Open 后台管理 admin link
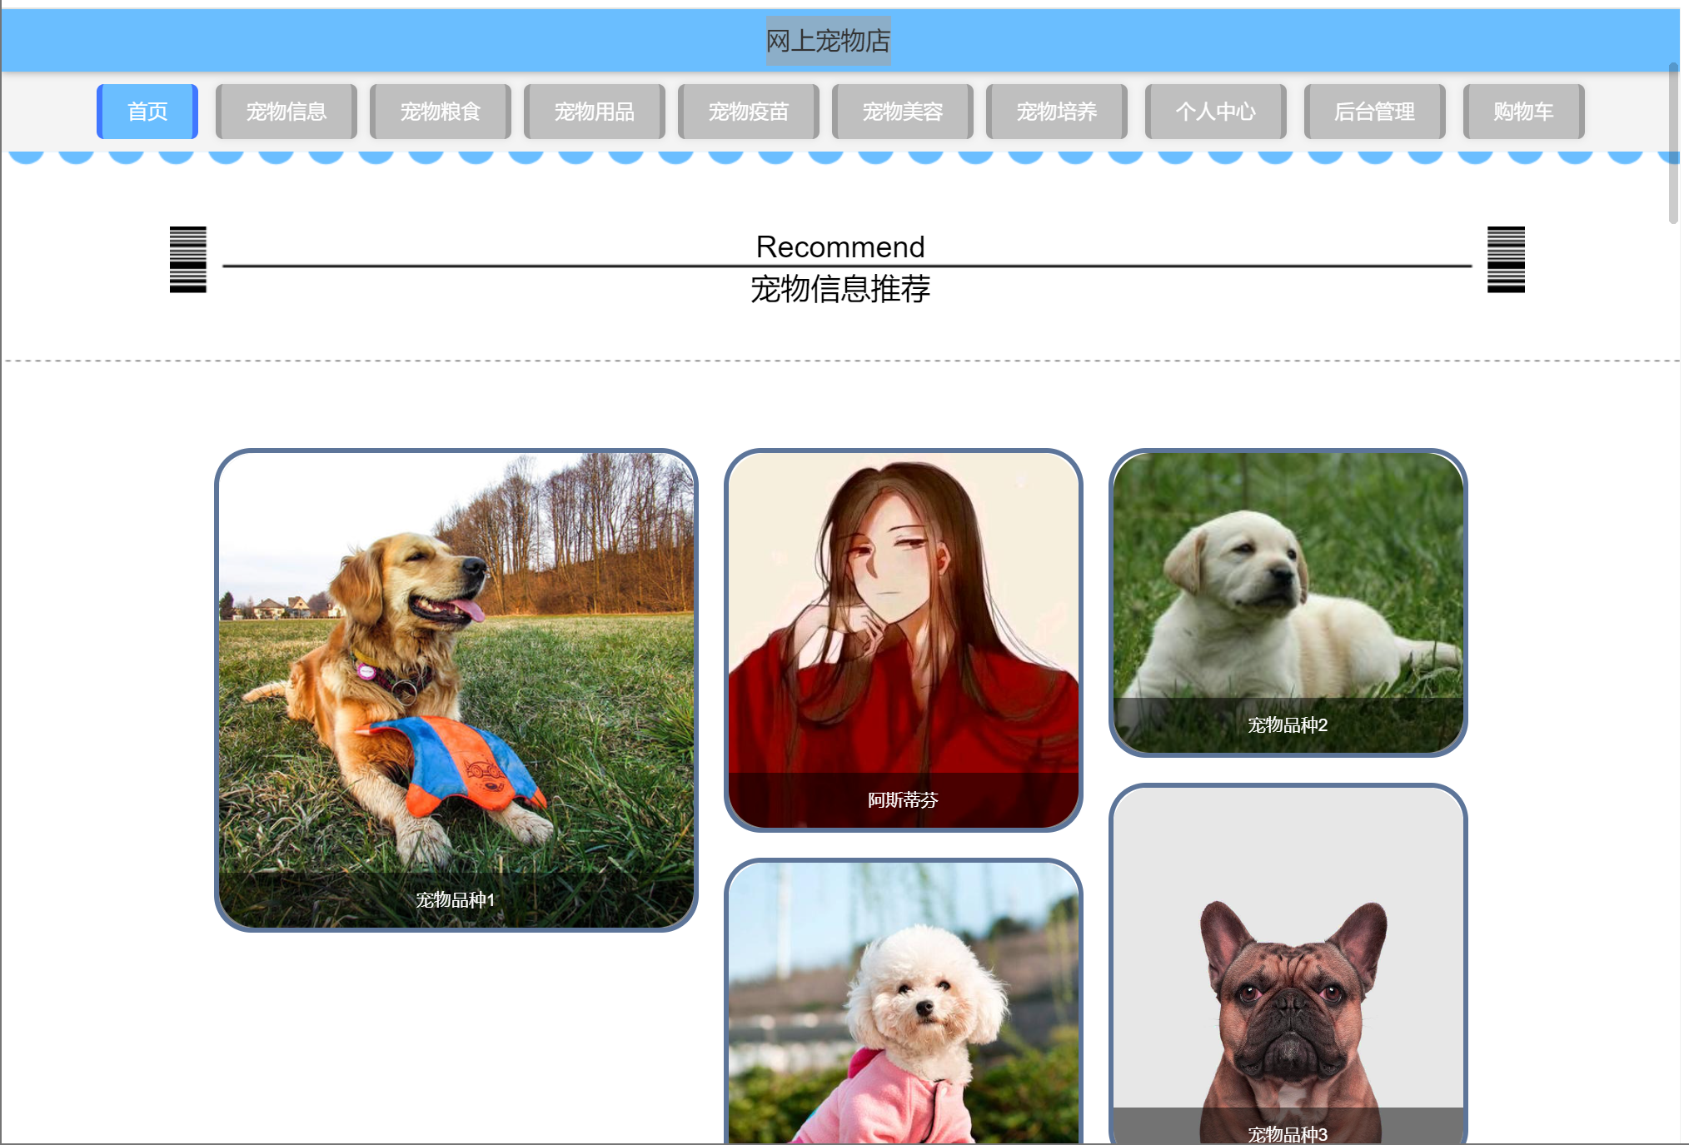Screen dimensions: 1689x1145 pyautogui.click(x=1374, y=112)
